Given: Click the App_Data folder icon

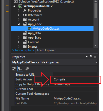Looking at the screenshot, I should [25, 33].
